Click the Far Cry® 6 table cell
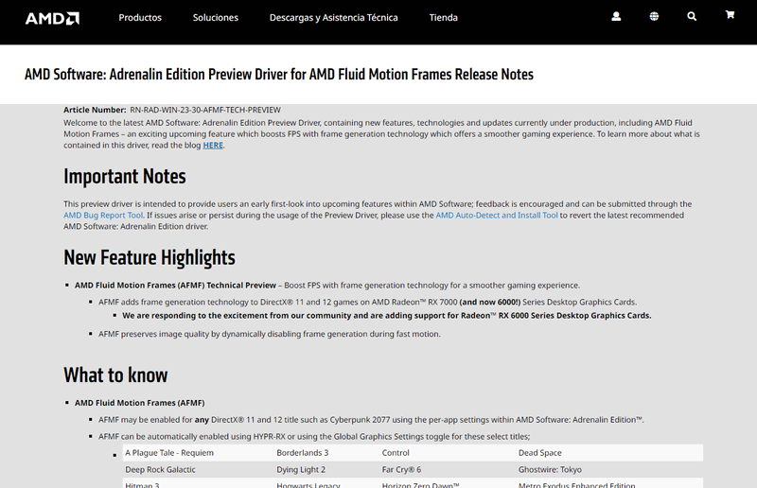 (401, 470)
